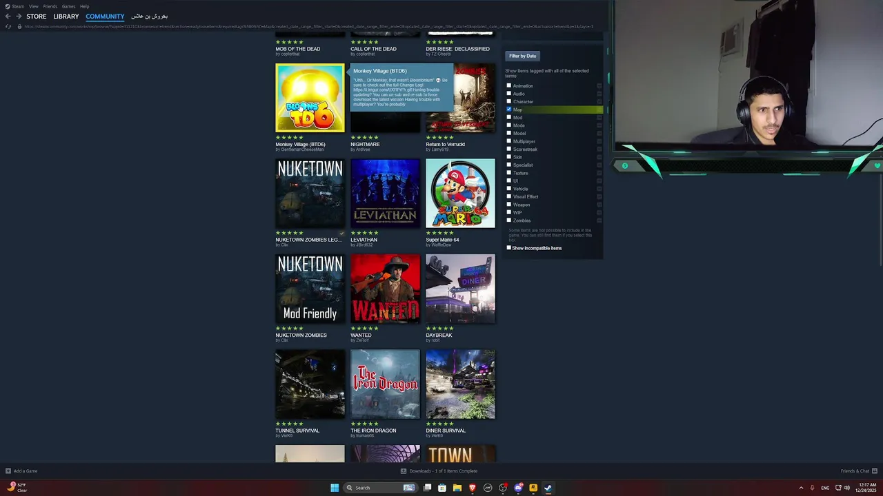Open the Downloads status at the bottom
Image resolution: width=883 pixels, height=496 pixels.
click(439, 471)
